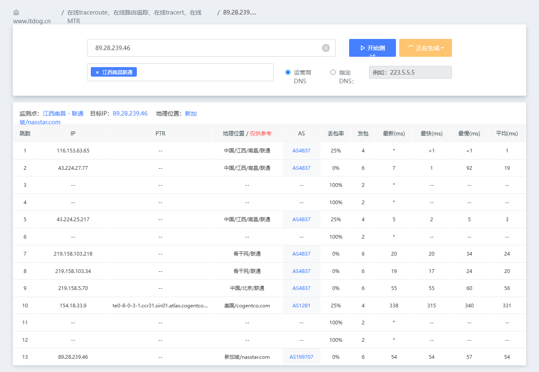This screenshot has height=372, width=539.
Task: Click 新加坡/nasstar.com cell in hop 13
Action: coord(247,357)
